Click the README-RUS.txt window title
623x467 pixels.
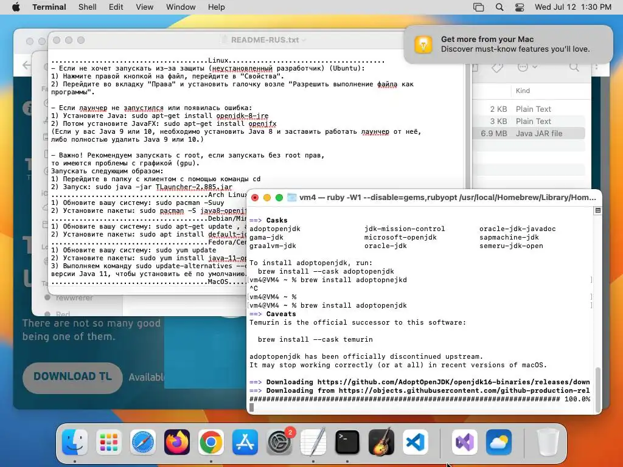pyautogui.click(x=265, y=40)
